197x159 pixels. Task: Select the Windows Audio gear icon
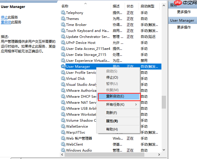(63, 150)
